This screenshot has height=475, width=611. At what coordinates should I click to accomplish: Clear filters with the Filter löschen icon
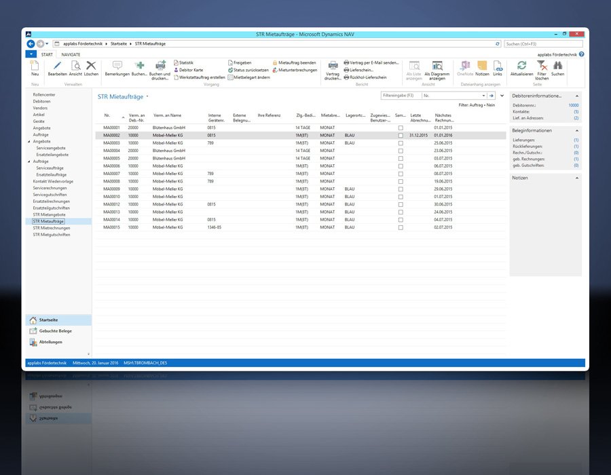tap(542, 66)
